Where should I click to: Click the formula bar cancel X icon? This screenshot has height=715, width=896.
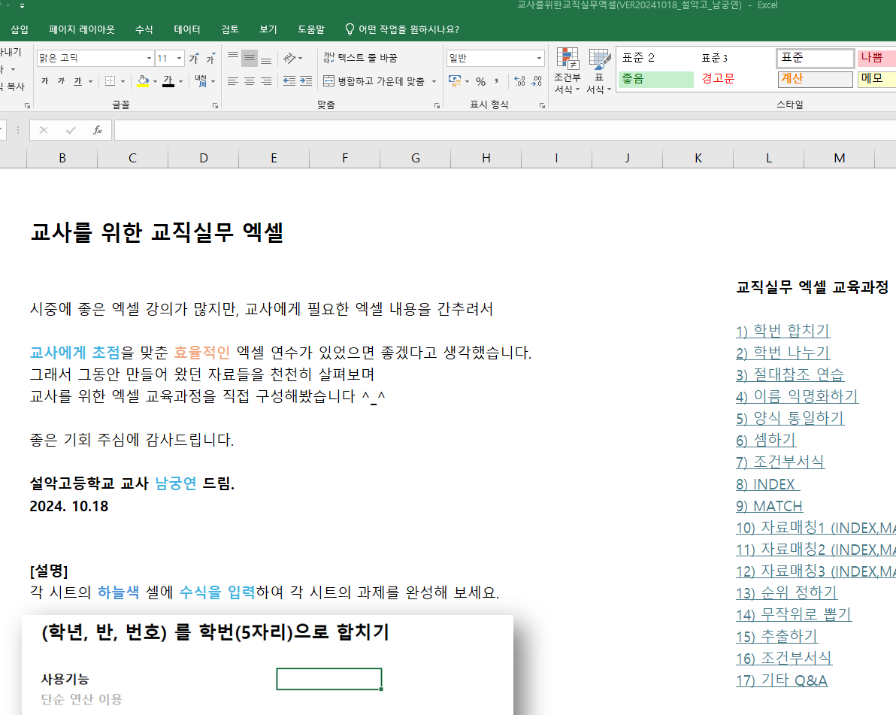[x=44, y=130]
